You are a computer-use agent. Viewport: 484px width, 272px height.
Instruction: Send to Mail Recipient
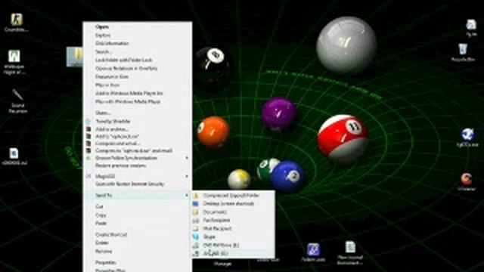(x=217, y=228)
